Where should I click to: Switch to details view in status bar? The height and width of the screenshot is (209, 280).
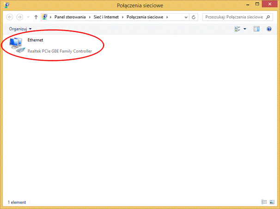coord(264,202)
